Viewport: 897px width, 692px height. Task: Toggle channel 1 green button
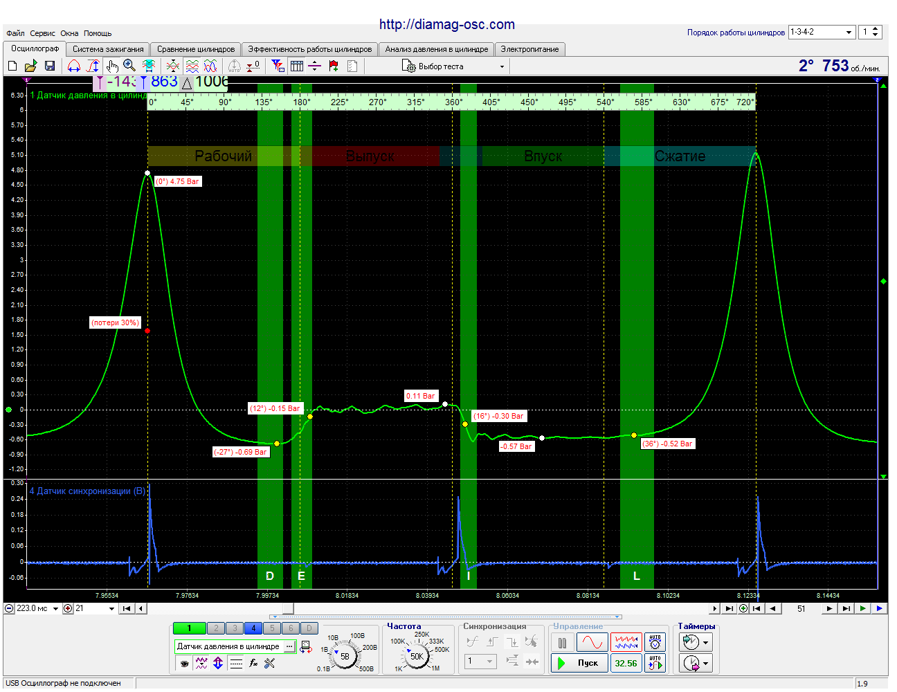(190, 628)
